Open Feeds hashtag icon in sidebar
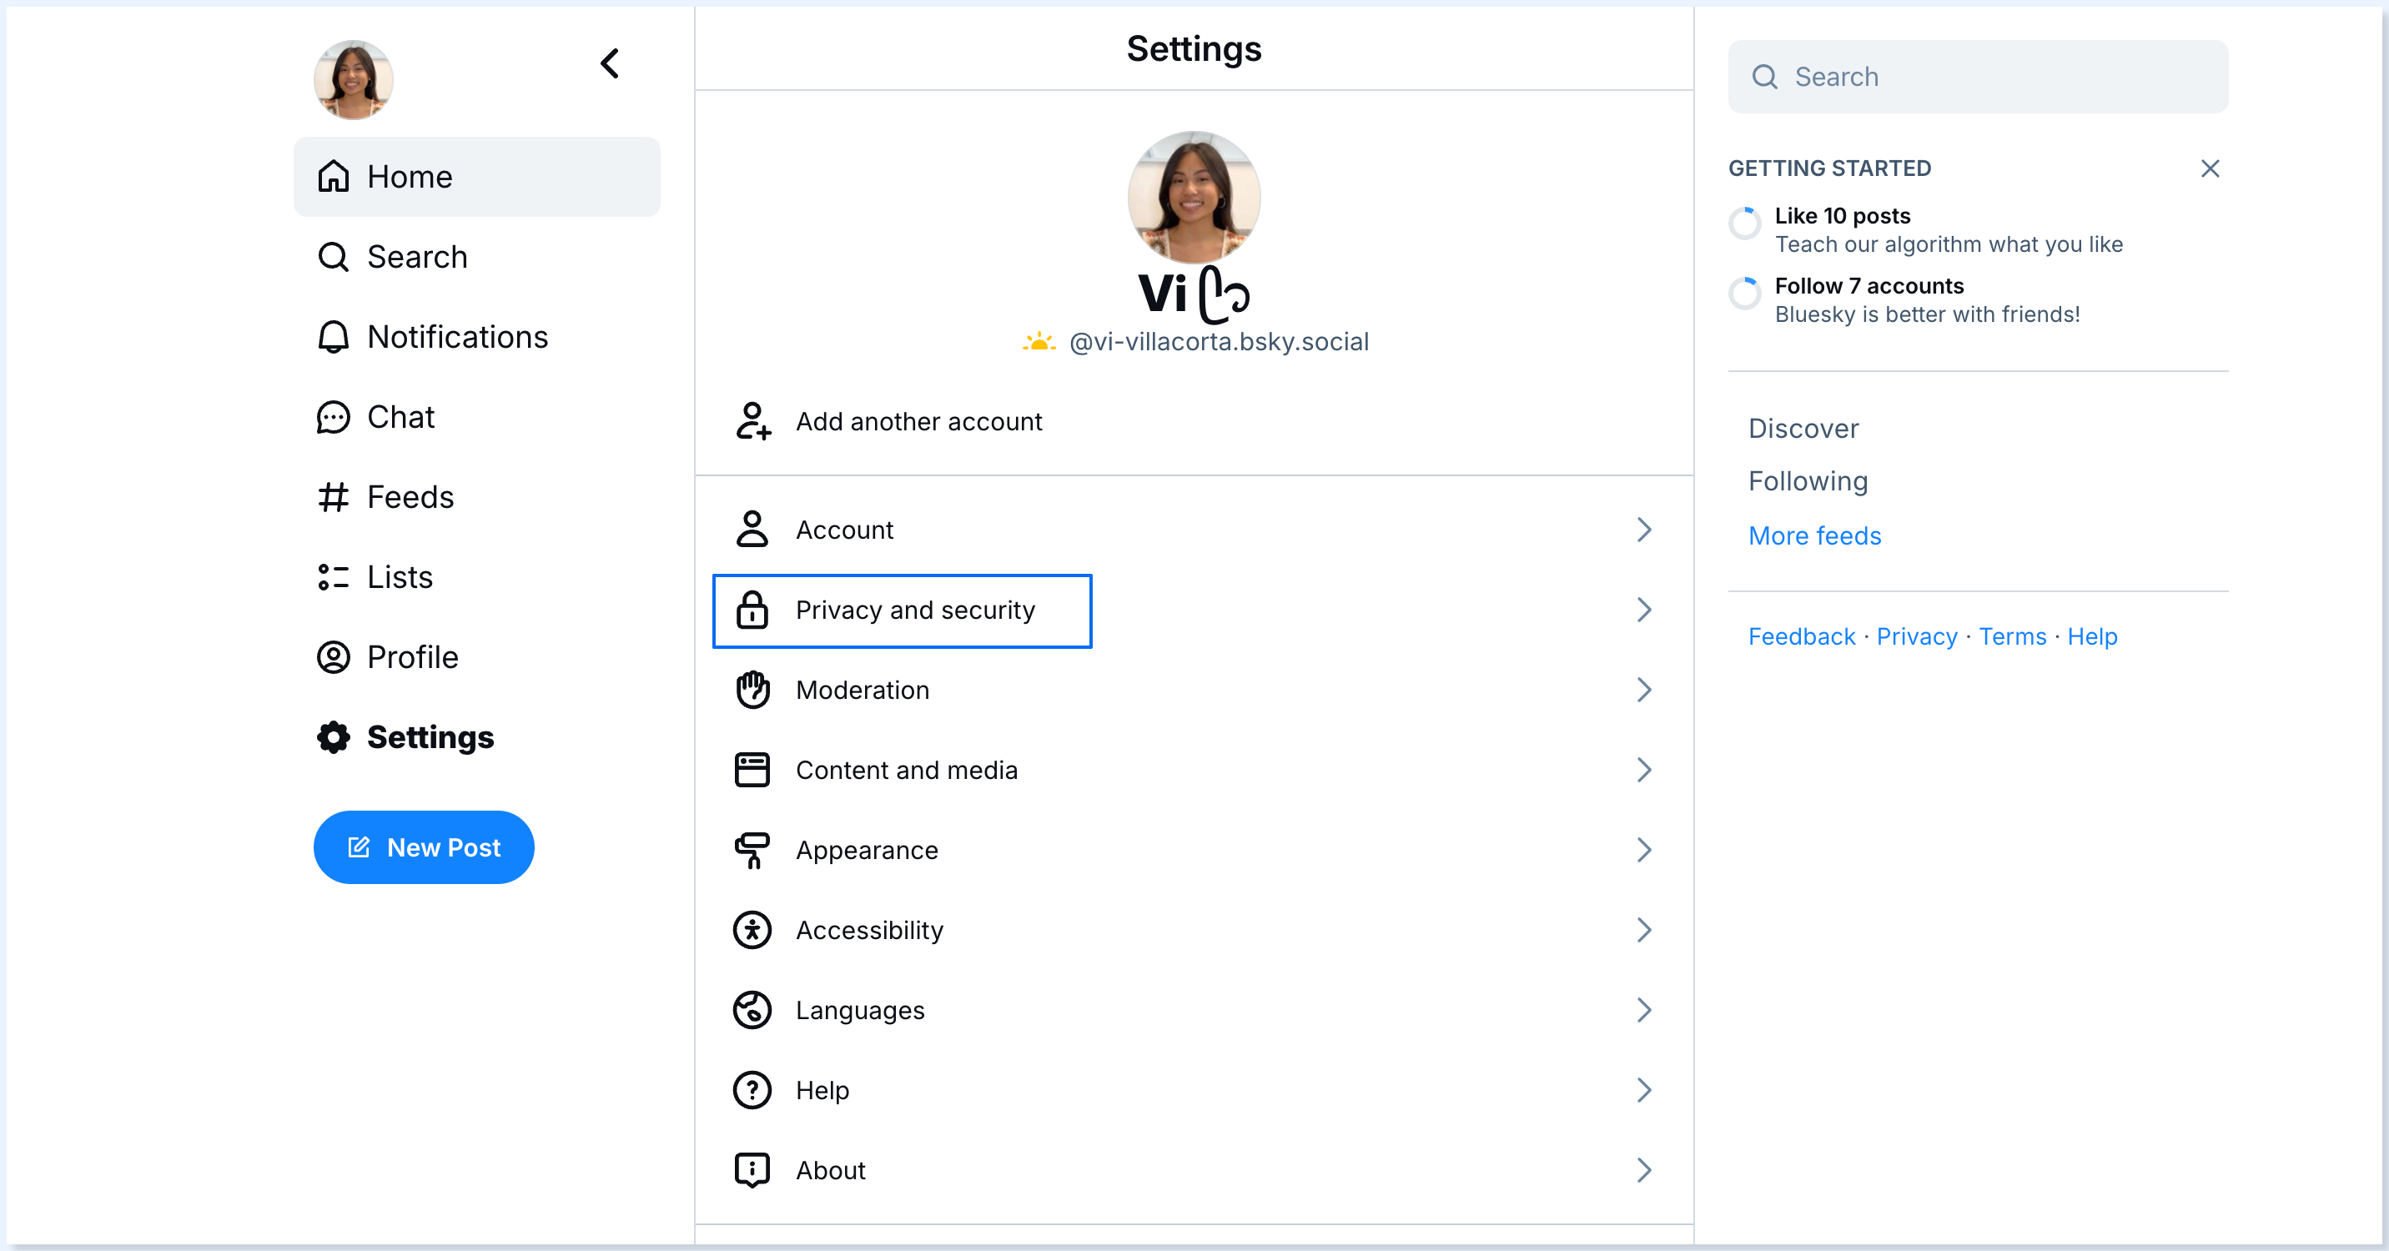 (x=333, y=497)
